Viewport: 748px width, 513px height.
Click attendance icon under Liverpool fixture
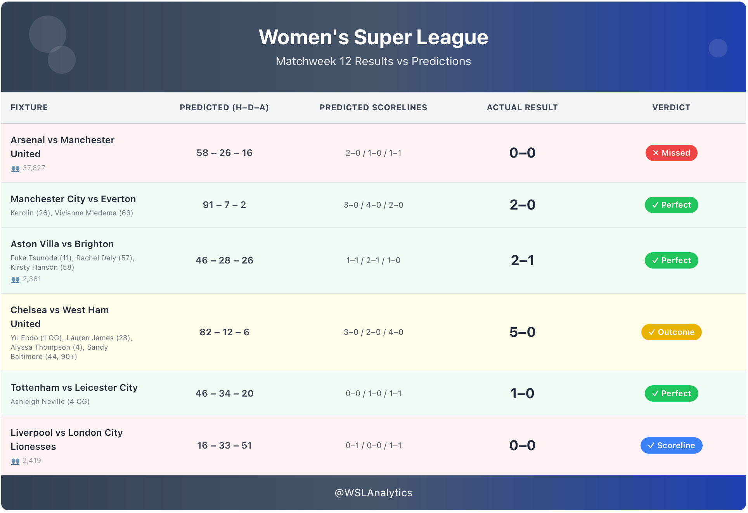(15, 461)
